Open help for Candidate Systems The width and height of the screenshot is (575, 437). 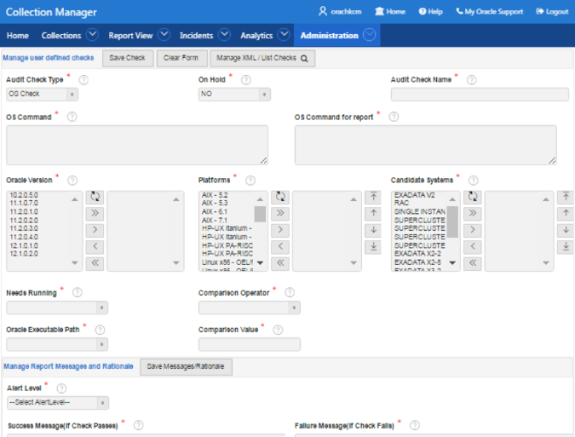[474, 180]
